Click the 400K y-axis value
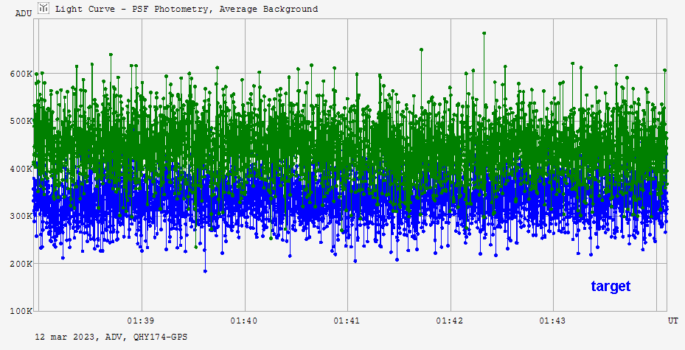 21,169
